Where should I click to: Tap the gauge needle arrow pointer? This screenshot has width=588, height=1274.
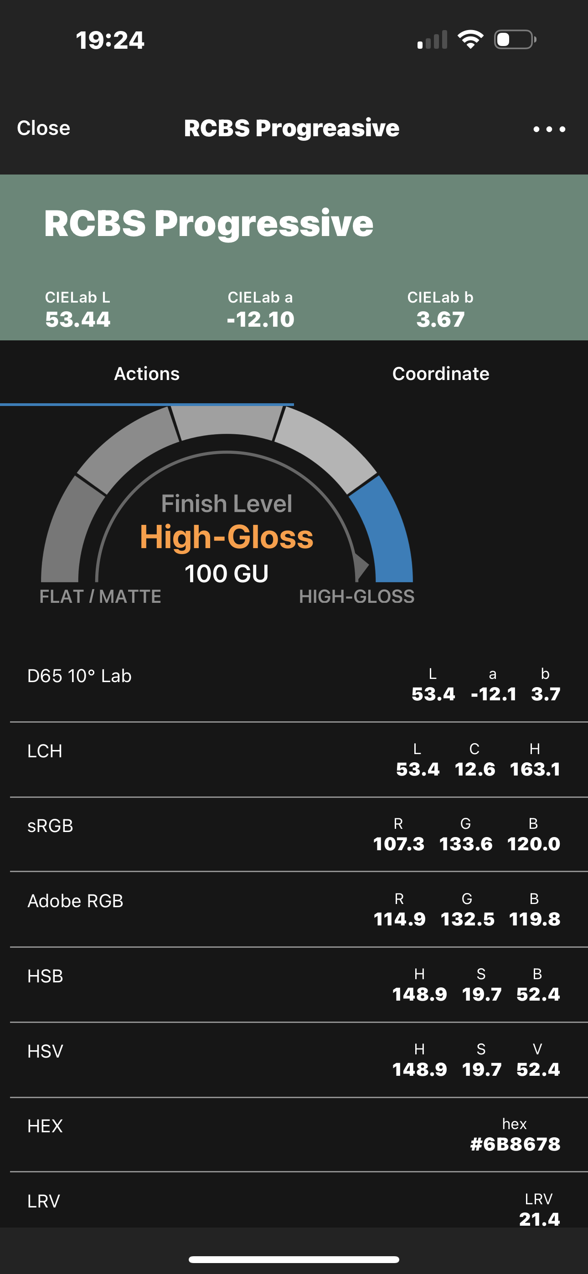point(361,565)
